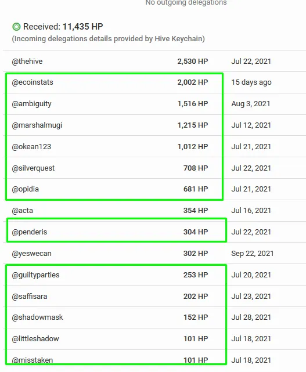Open the @thehive account link
Image resolution: width=306 pixels, height=372 pixels.
27,62
